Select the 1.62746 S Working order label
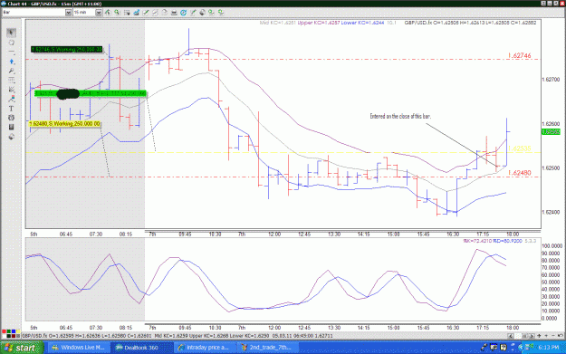566x354 pixels. (x=66, y=50)
